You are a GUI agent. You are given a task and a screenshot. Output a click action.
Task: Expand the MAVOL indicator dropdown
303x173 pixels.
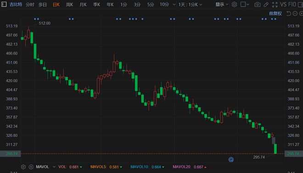tap(54, 167)
